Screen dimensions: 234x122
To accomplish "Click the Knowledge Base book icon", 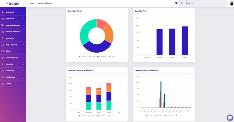I will 3,58.
